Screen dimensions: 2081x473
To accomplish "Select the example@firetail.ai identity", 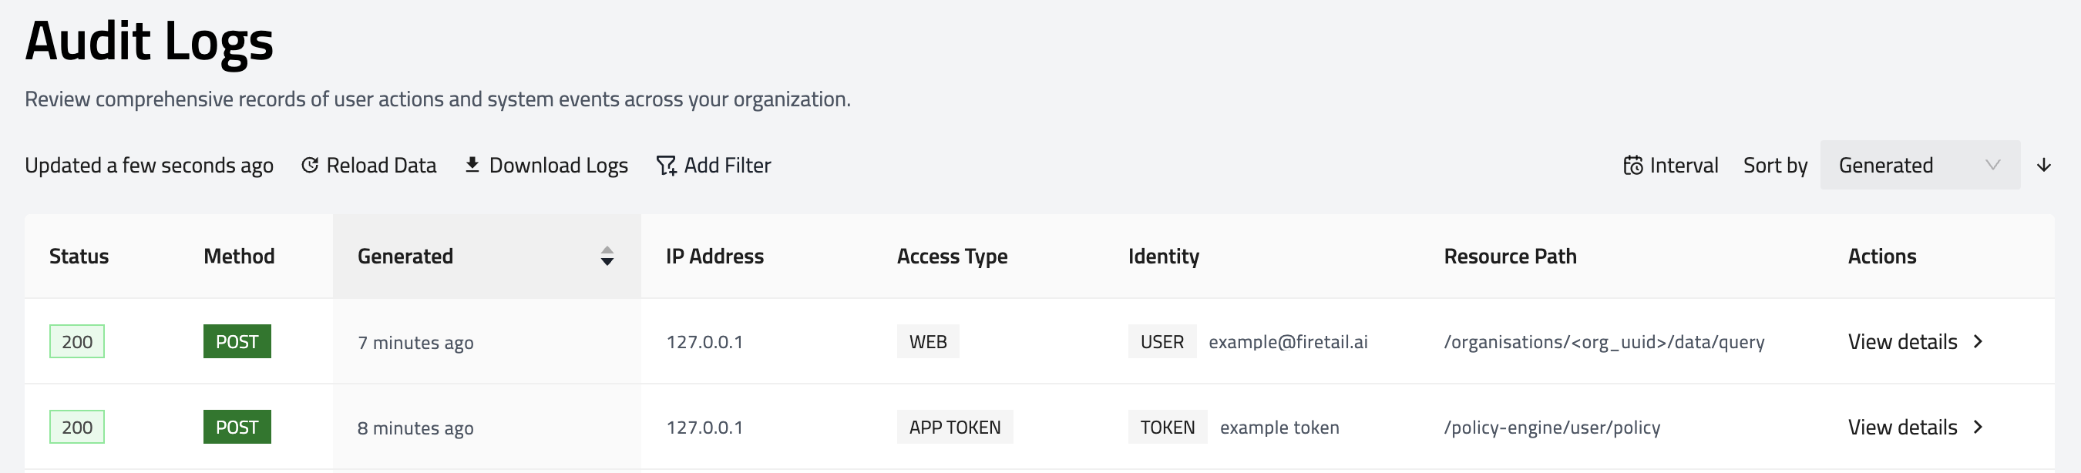I will click(x=1288, y=341).
